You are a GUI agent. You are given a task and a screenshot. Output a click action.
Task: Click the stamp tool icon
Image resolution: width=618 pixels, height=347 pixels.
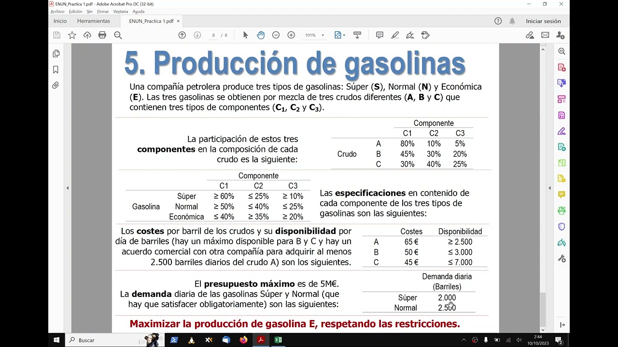tap(425, 35)
